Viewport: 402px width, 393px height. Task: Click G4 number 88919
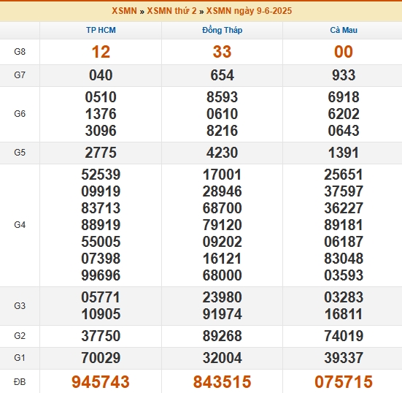101,225
